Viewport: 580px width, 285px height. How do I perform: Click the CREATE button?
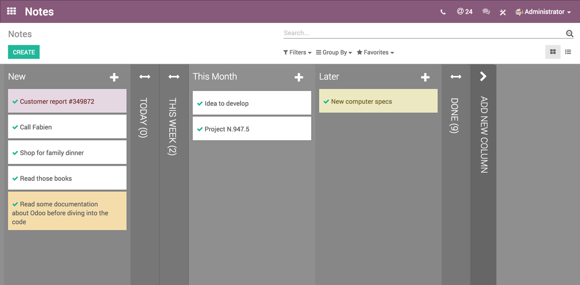pyautogui.click(x=24, y=52)
